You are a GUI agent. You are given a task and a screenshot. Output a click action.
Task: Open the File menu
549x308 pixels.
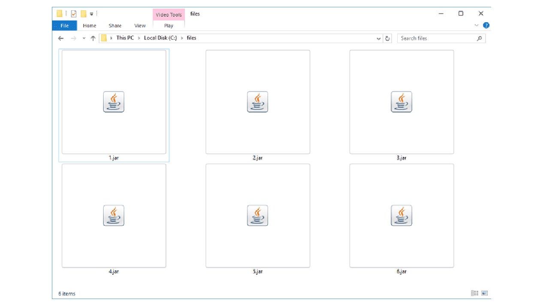pyautogui.click(x=65, y=26)
